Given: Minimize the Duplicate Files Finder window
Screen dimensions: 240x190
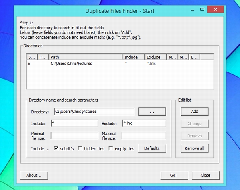Looking at the screenshot, I should pyautogui.click(x=192, y=10).
